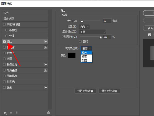Enable the 内发光 checkbox
Viewport: 154px width, 116px height.
4,53
